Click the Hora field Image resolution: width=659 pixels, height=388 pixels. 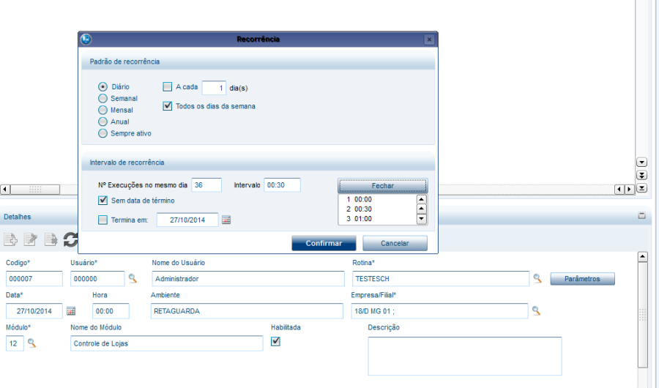tap(111, 311)
